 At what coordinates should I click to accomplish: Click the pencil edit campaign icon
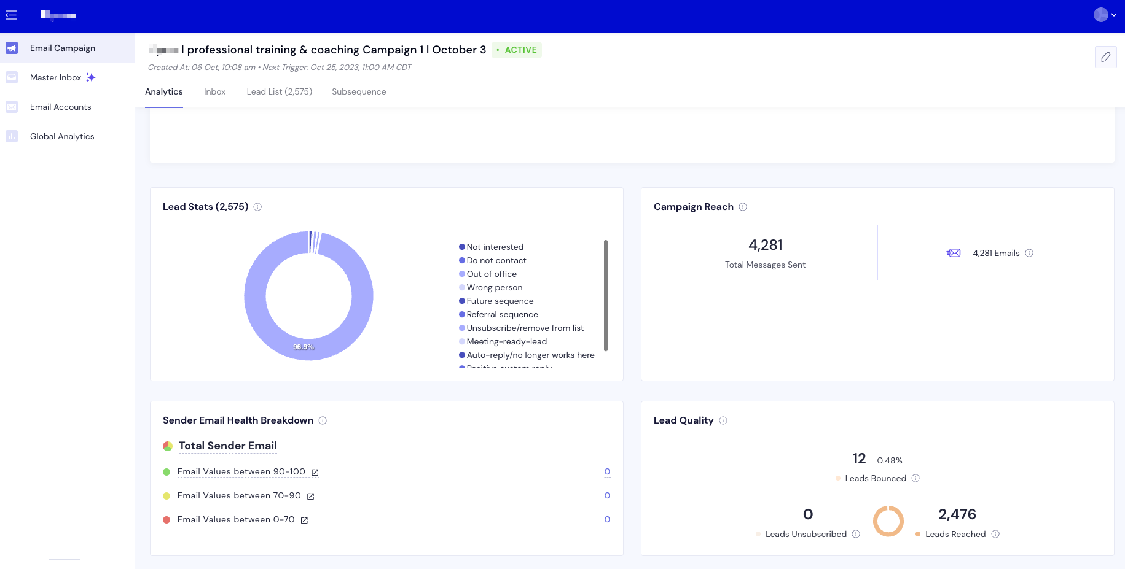pyautogui.click(x=1105, y=57)
